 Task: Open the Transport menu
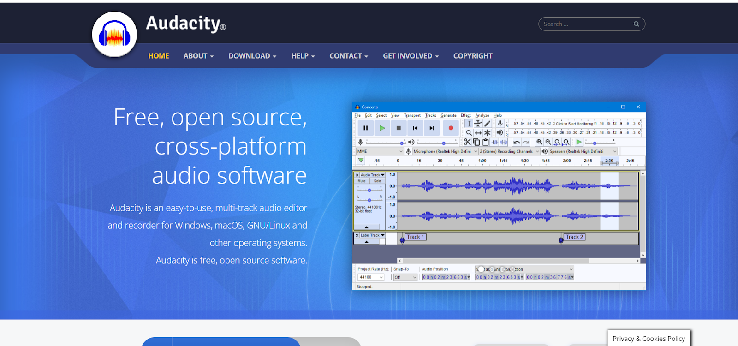[x=412, y=115]
